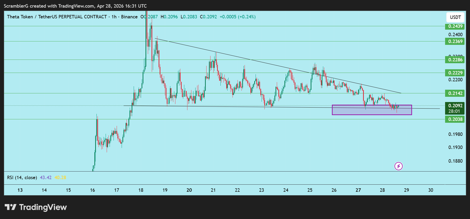Select the purple rectangle support zone drawing
Image resolution: width=470 pixels, height=219 pixels.
click(372, 110)
